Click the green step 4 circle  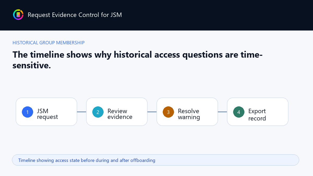(239, 112)
